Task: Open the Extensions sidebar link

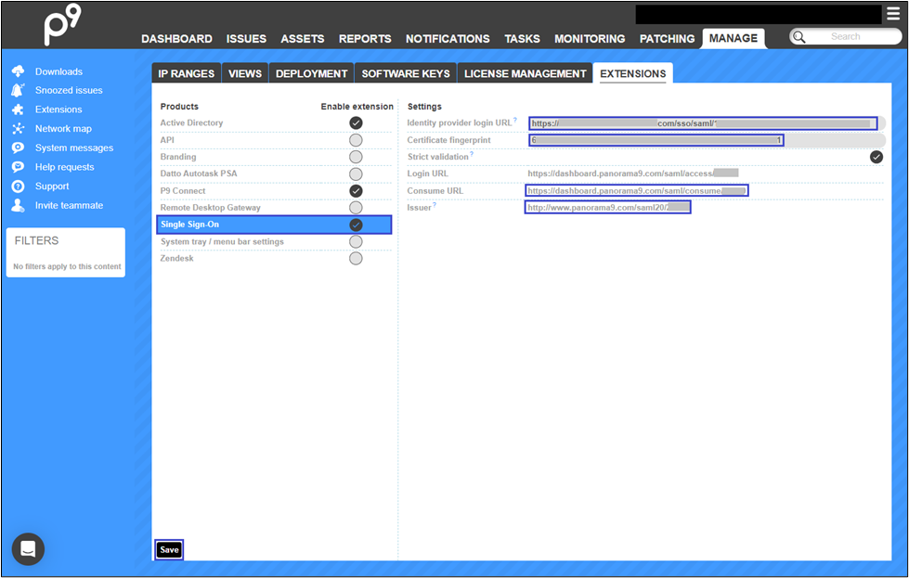Action: tap(58, 109)
